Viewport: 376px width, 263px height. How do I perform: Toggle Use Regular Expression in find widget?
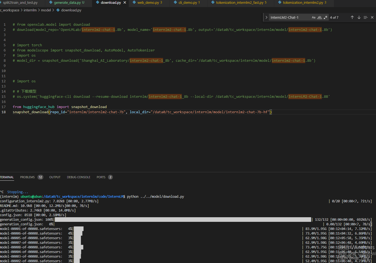click(326, 17)
